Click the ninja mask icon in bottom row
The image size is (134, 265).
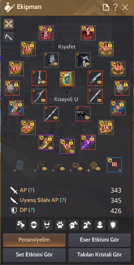click(x=34, y=225)
